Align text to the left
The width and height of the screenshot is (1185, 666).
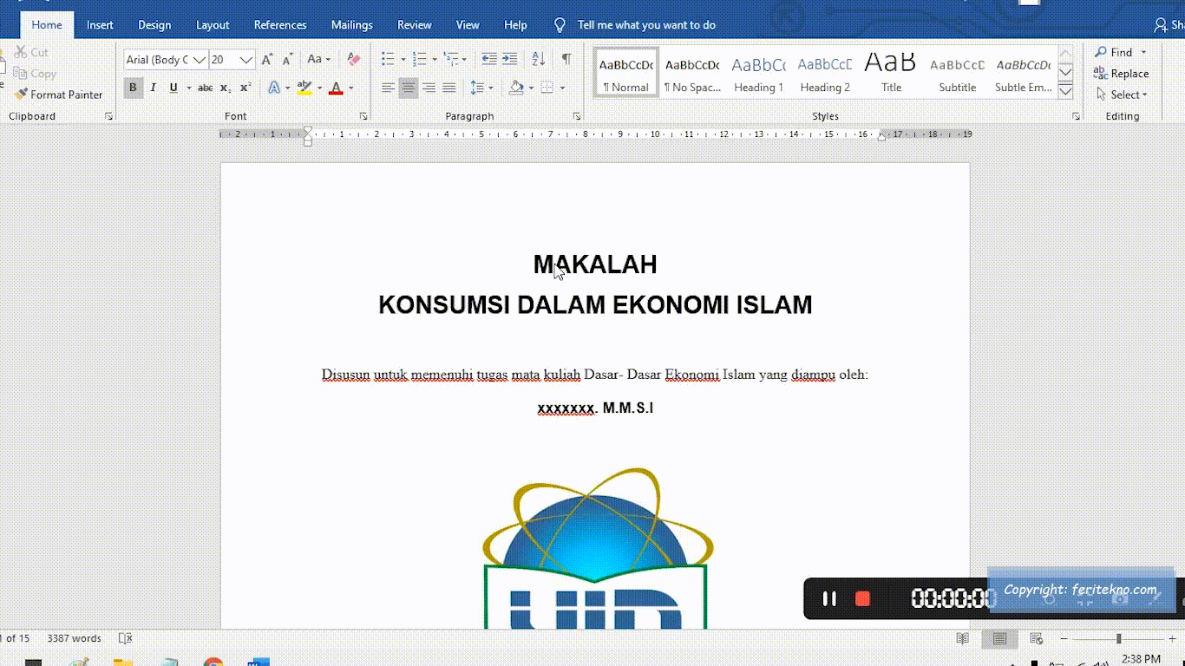[x=388, y=88]
